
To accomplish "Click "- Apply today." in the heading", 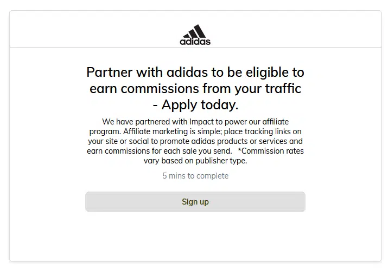I will tap(195, 104).
